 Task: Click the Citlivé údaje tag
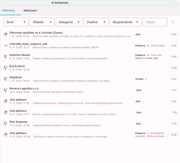158,46
